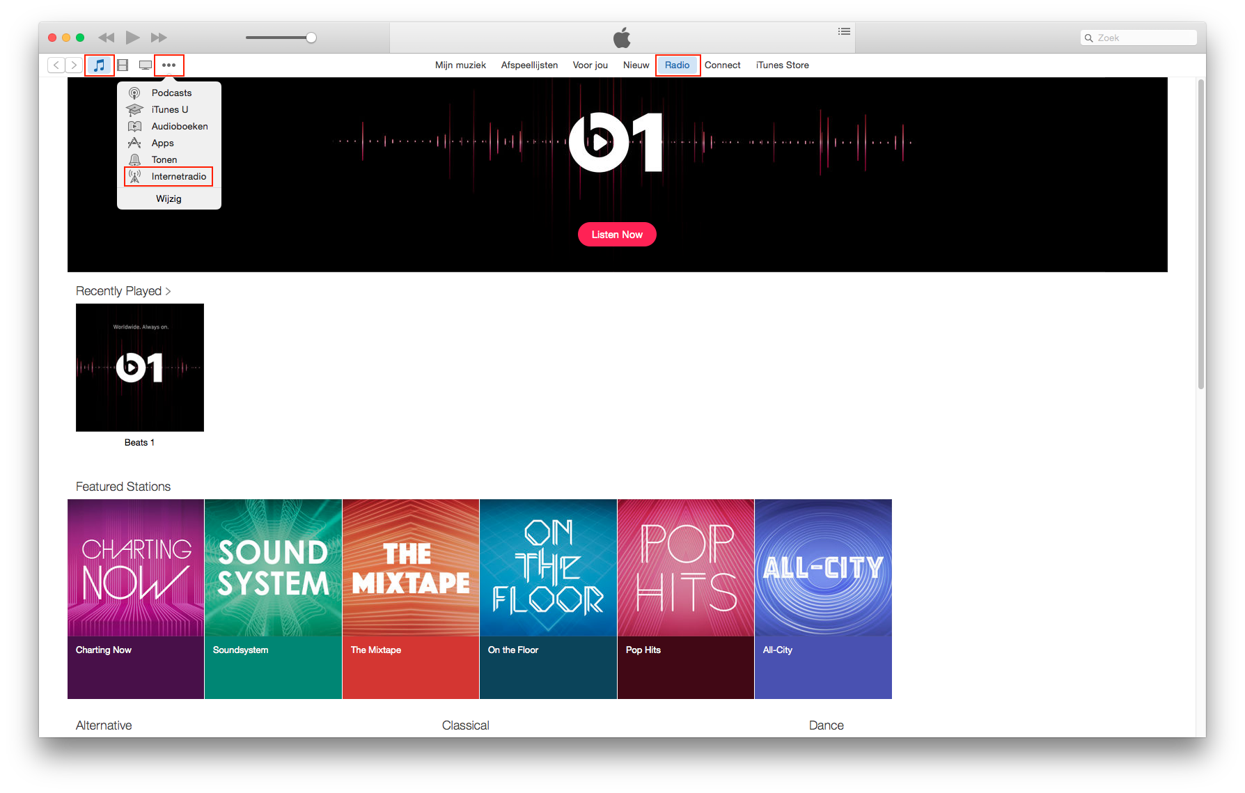This screenshot has width=1245, height=793.
Task: Click the search magnifier icon
Action: click(x=1088, y=38)
